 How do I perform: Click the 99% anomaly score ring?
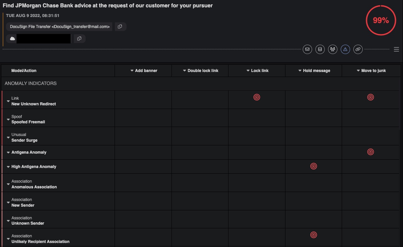(x=381, y=20)
